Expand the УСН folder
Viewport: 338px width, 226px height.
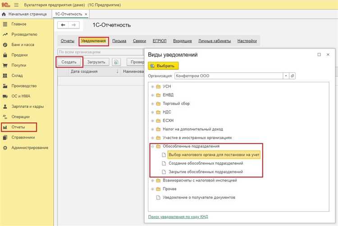coord(152,87)
